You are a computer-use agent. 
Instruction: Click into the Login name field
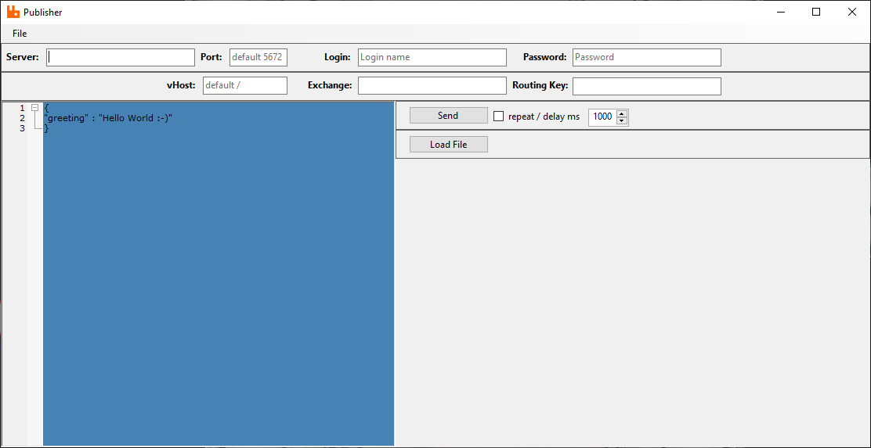(x=432, y=57)
